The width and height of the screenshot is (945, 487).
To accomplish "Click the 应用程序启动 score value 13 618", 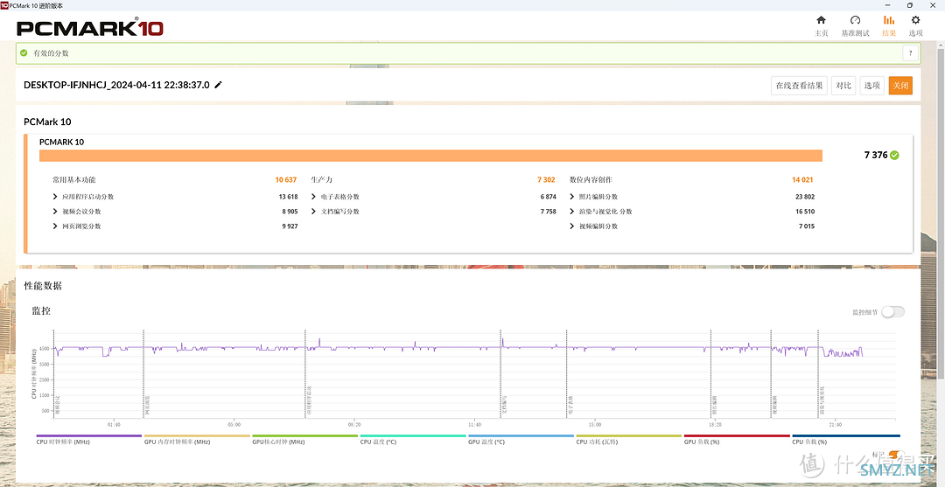I will point(288,197).
